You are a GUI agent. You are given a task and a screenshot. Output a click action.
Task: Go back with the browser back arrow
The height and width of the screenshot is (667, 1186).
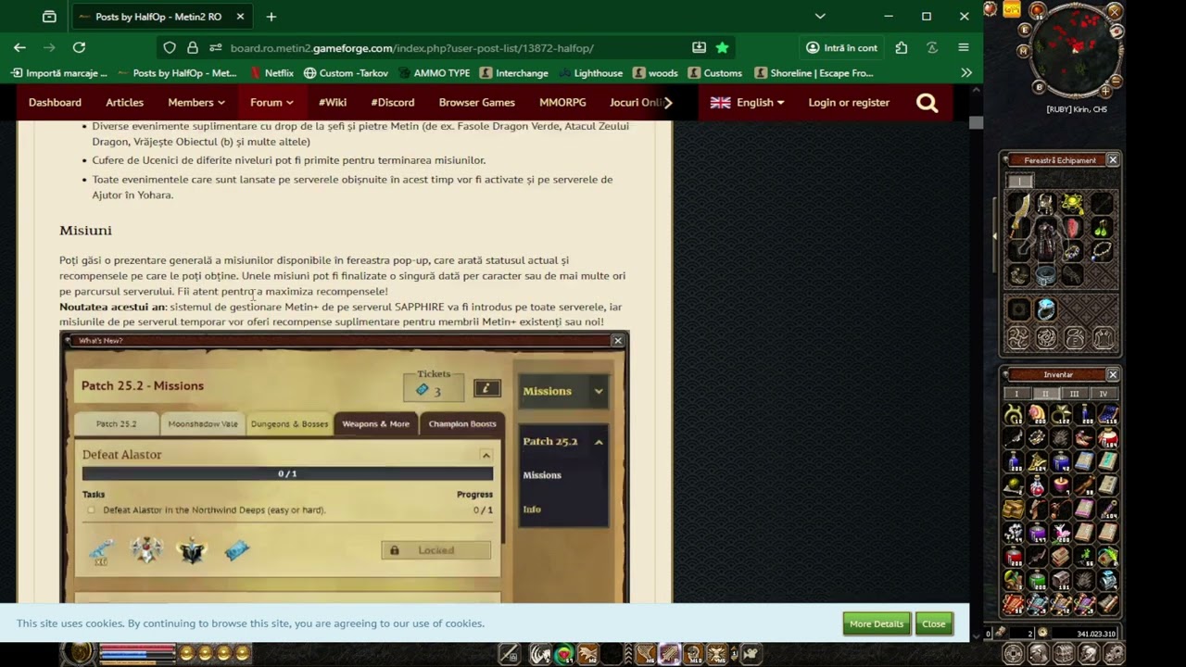(19, 47)
